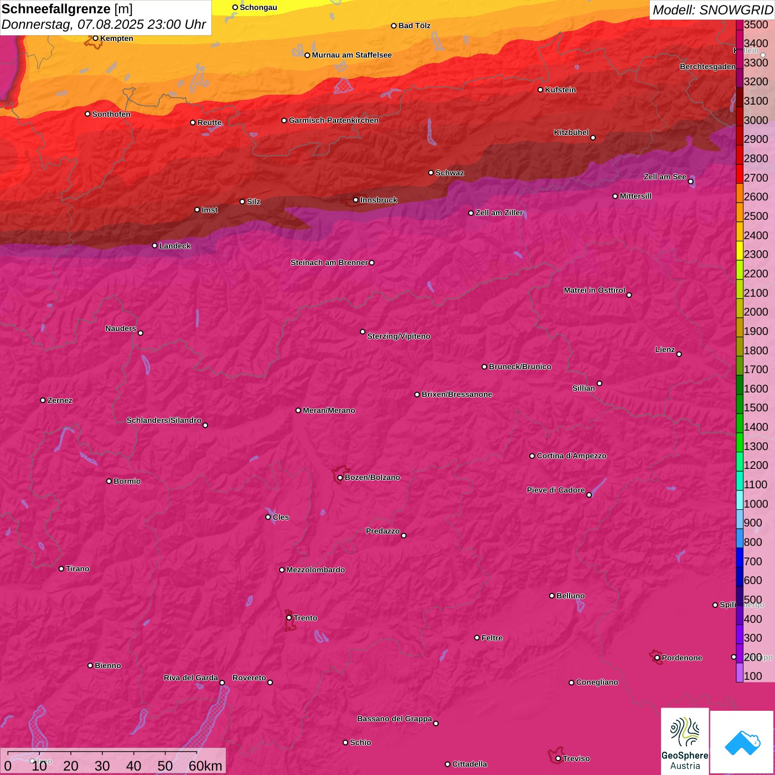Click the 'Riva del Garda' label
The width and height of the screenshot is (775, 775).
[191, 678]
